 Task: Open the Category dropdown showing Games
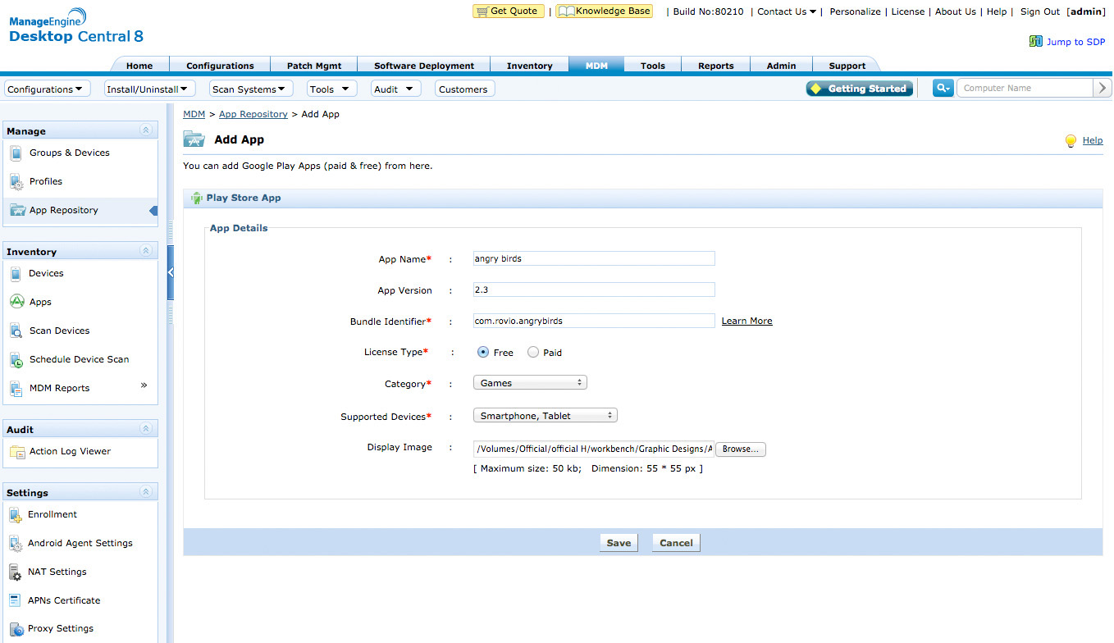click(529, 382)
